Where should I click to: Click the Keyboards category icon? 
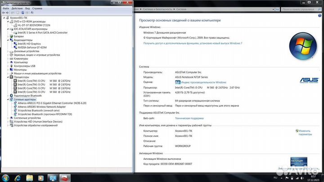click(x=12, y=58)
